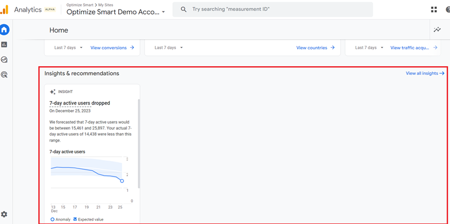Click the measurement ID search field
The height and width of the screenshot is (224, 450).
(273, 10)
